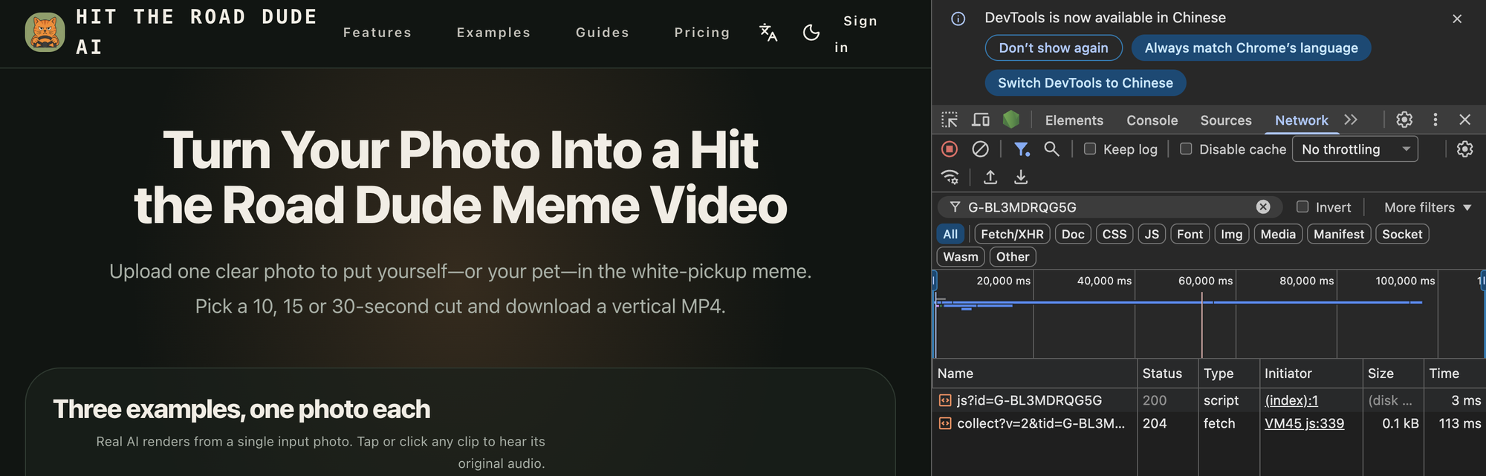Click the inspect element picker icon
The image size is (1486, 476).
[950, 120]
